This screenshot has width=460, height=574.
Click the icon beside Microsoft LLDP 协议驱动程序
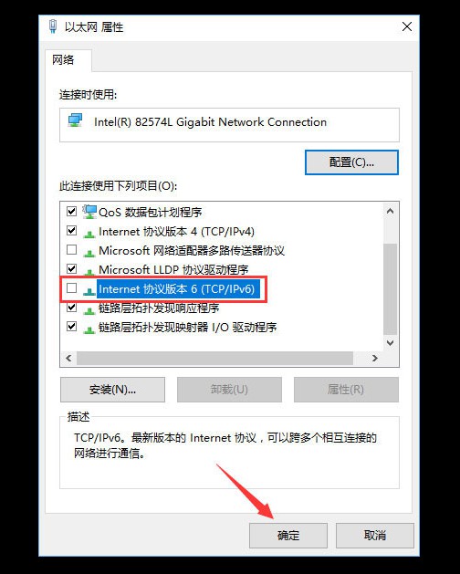pyautogui.click(x=89, y=271)
